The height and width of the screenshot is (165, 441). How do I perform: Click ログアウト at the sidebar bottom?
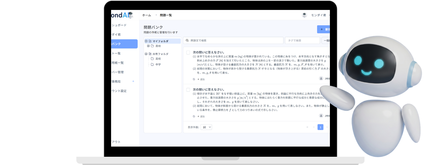pos(116,142)
